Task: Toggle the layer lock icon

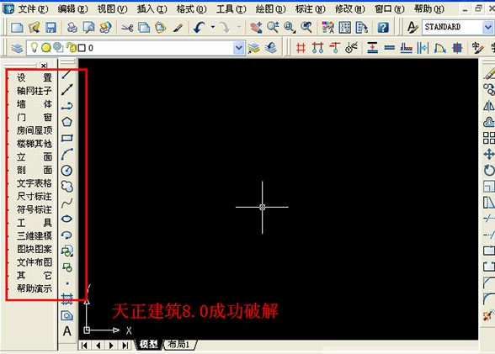Action: click(72, 48)
